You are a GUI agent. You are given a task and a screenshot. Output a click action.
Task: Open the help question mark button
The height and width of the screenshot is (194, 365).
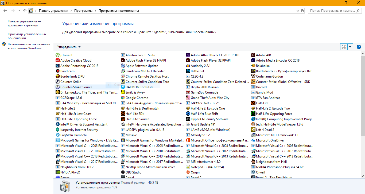(x=359, y=47)
